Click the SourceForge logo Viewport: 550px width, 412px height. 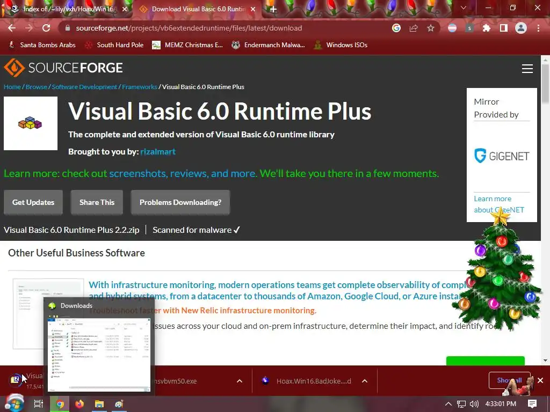coord(63,68)
